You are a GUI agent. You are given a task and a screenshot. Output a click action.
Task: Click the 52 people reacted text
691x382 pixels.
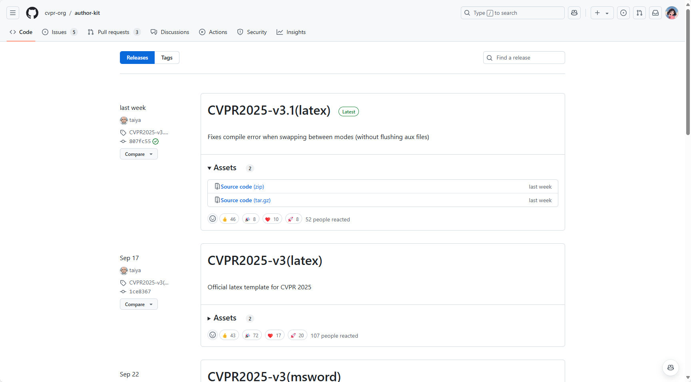[x=328, y=219]
